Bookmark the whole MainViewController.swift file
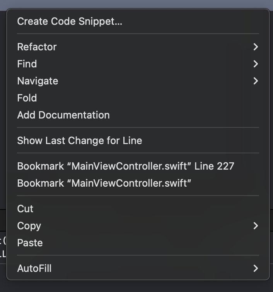 click(104, 183)
